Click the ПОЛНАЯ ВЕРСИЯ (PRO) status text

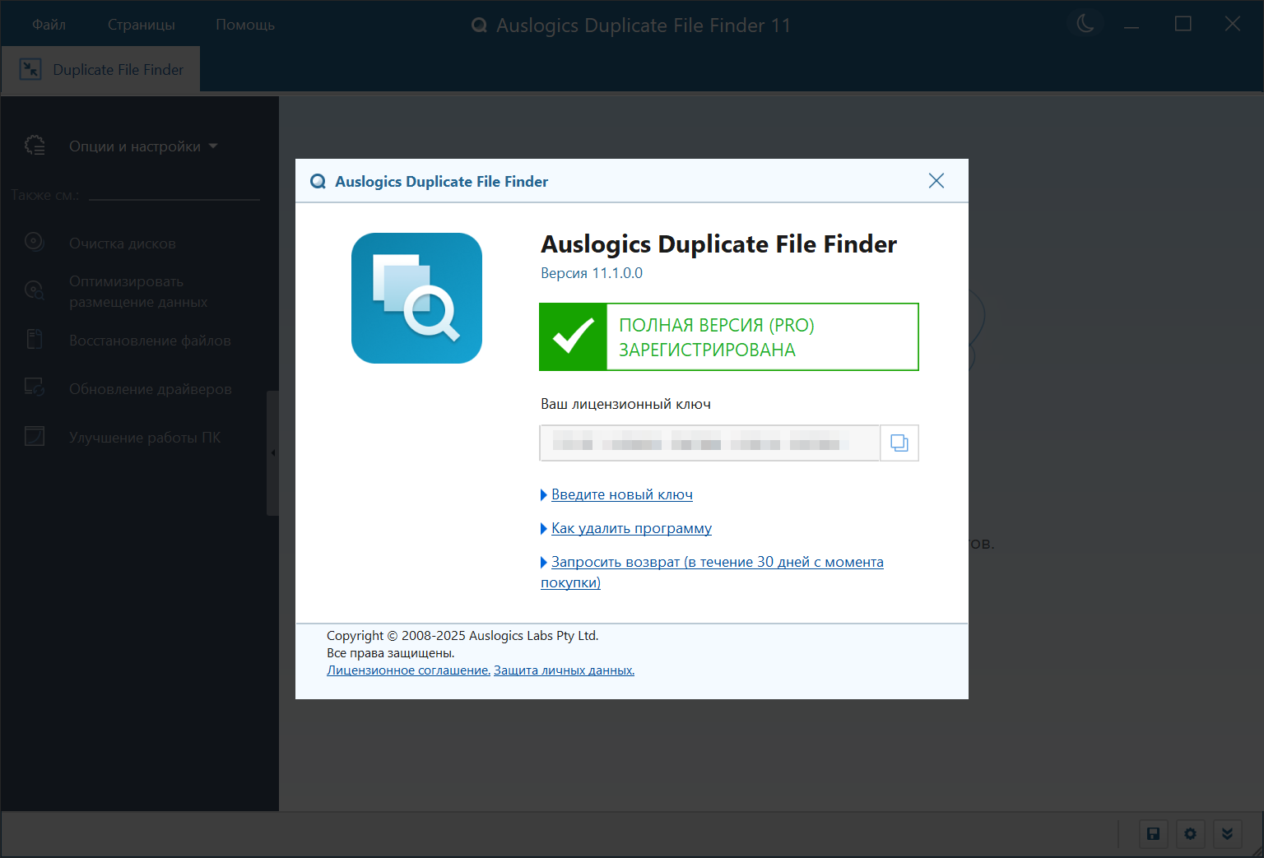(x=717, y=326)
